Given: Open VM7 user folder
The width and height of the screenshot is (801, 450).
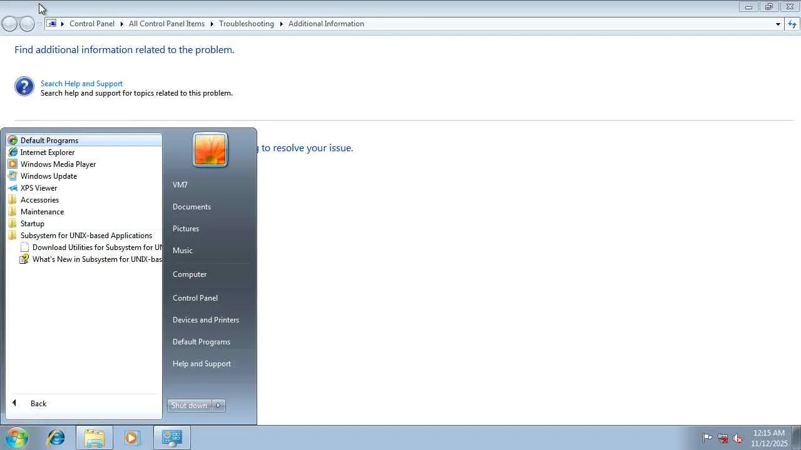Looking at the screenshot, I should coord(180,185).
